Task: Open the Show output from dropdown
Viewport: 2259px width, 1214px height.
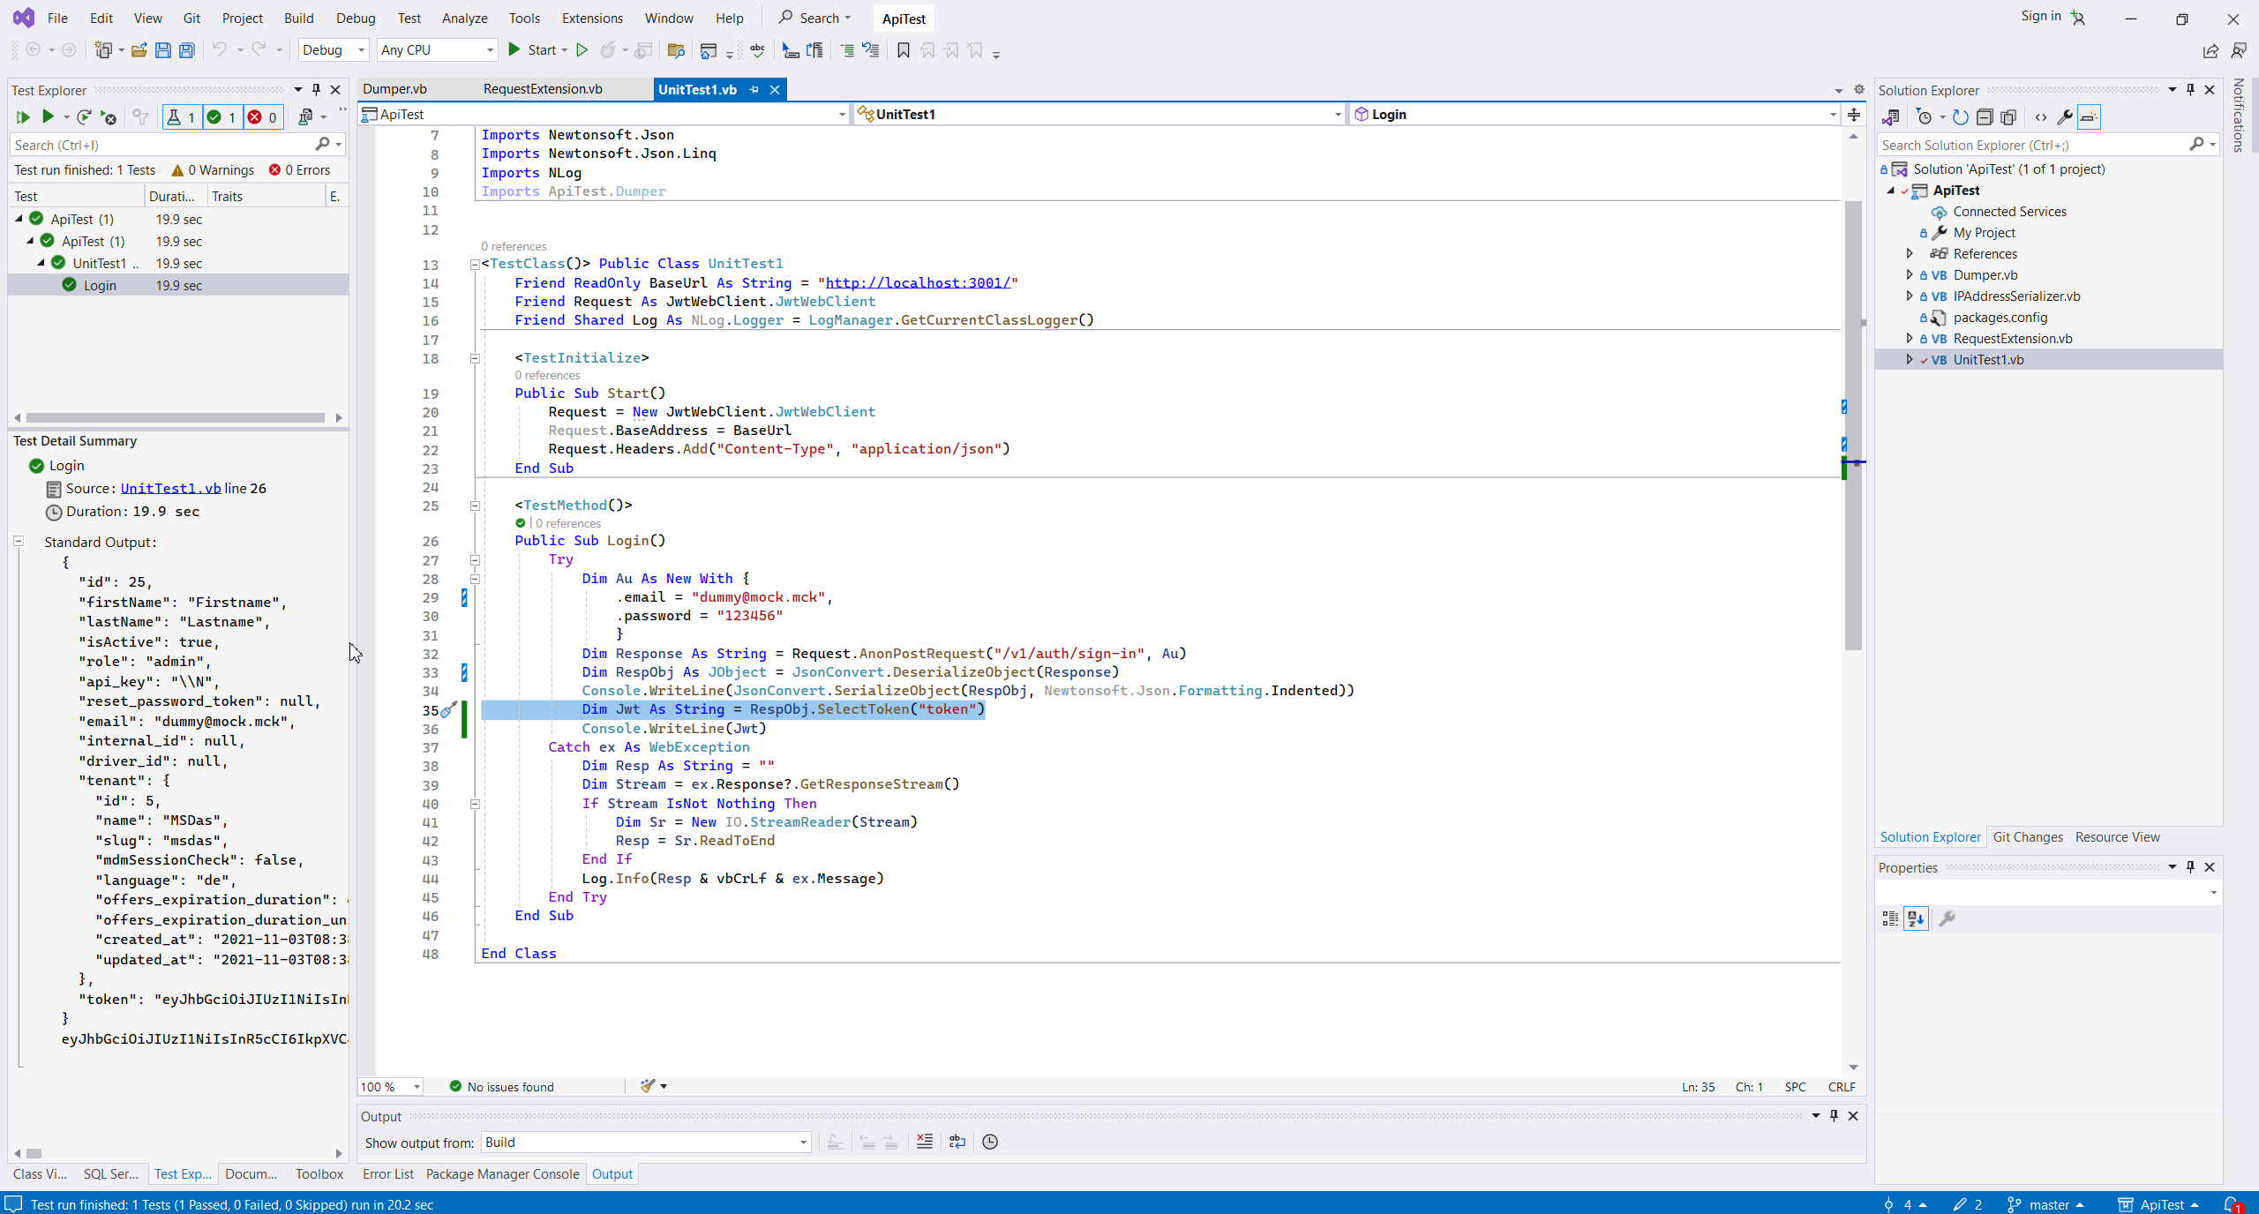Action: 645,1143
